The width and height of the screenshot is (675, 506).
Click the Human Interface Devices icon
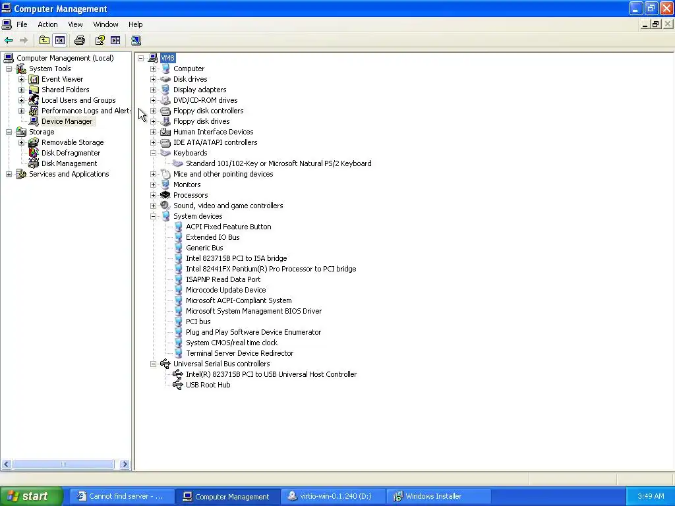coord(165,132)
